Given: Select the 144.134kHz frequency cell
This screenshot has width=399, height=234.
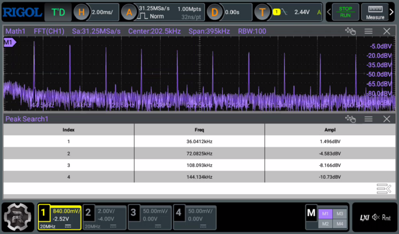Looking at the screenshot, I should 199,177.
